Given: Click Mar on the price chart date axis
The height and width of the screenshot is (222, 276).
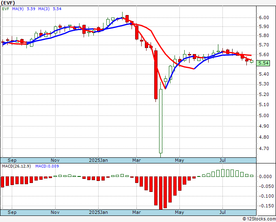Looking at the screenshot, I should [x=137, y=160].
